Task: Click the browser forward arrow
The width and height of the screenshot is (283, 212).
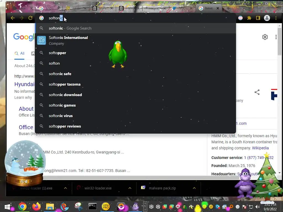Action: tap(22, 18)
